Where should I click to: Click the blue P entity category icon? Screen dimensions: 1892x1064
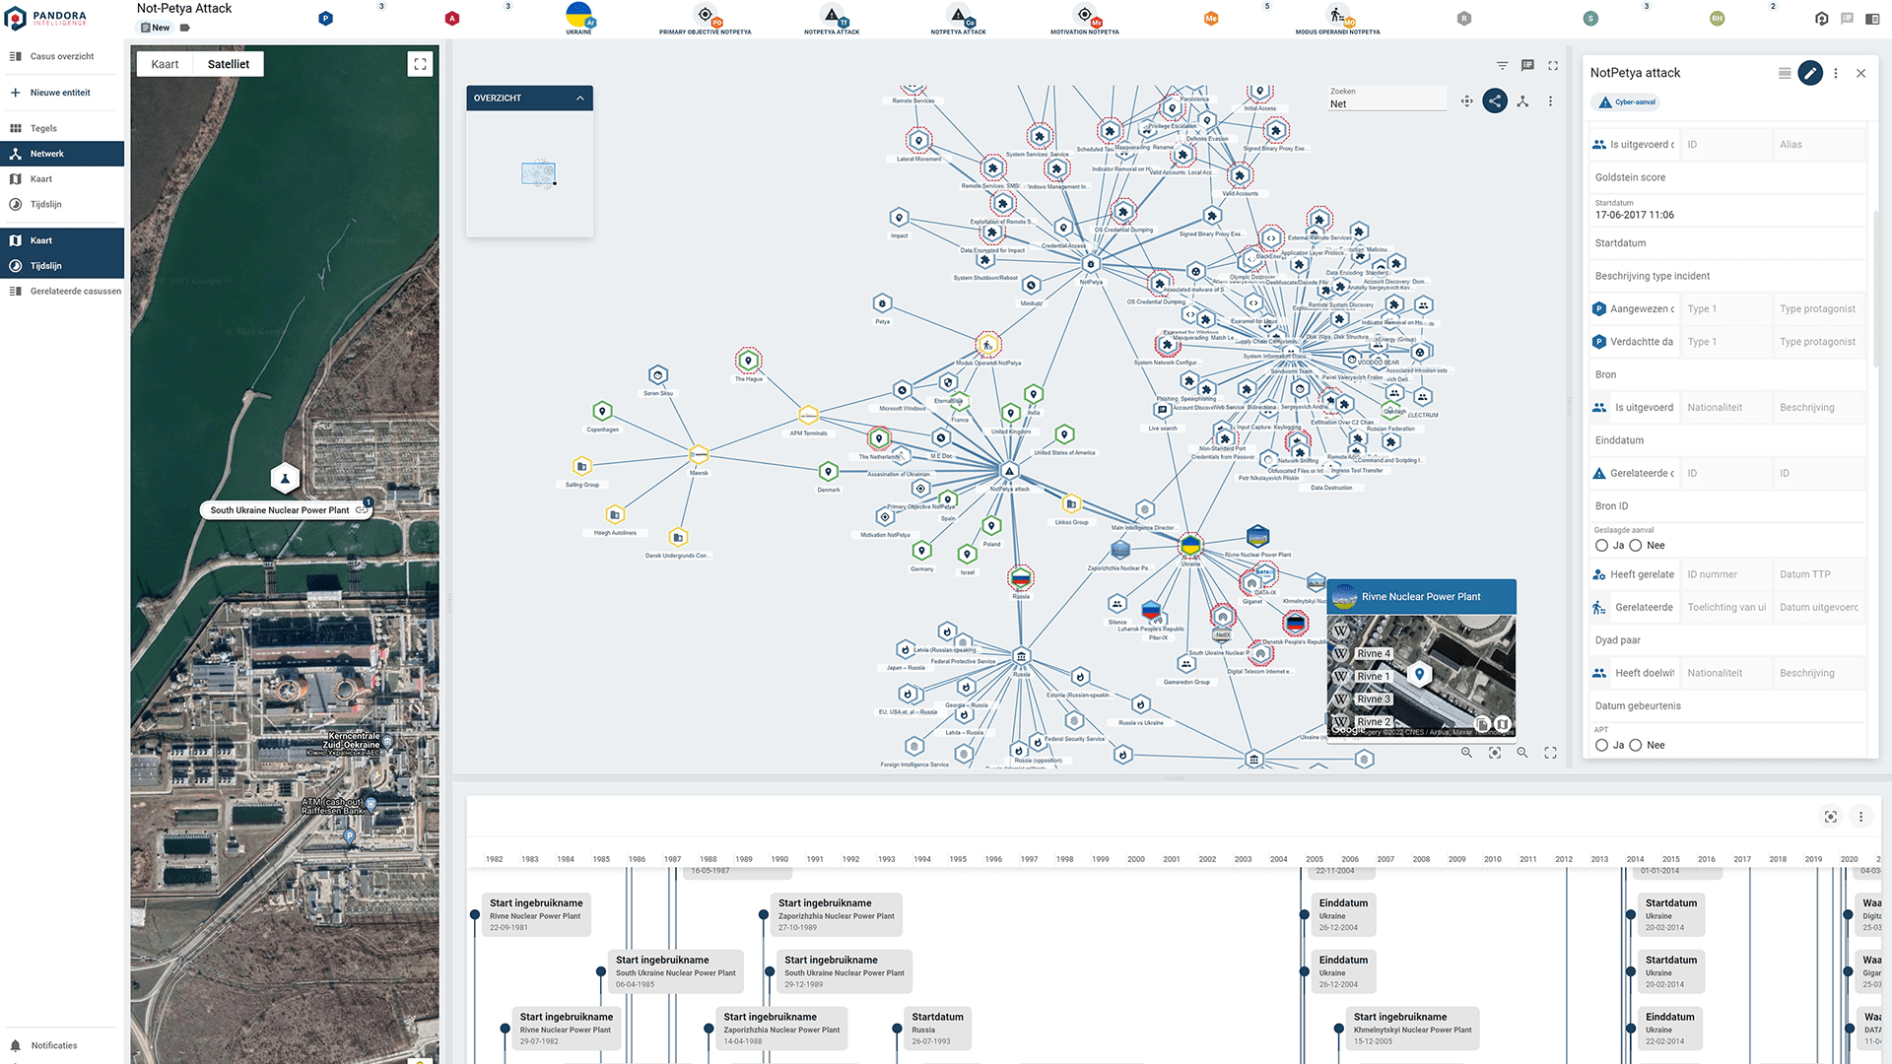click(x=326, y=18)
